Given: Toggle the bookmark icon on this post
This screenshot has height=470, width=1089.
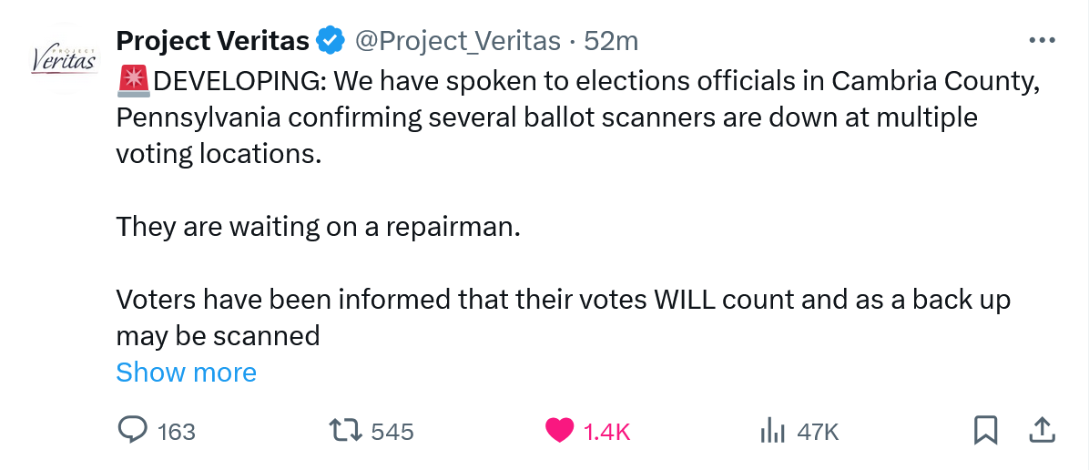Looking at the screenshot, I should coord(986,430).
